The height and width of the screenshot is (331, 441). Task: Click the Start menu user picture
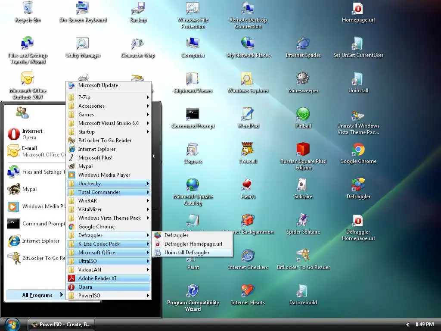pyautogui.click(x=22, y=112)
